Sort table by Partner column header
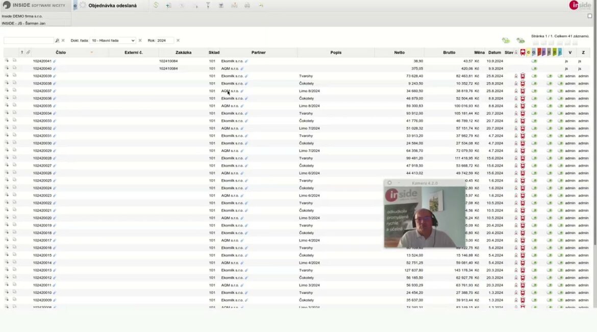Screen dimensions: 597x332 pyautogui.click(x=258, y=53)
